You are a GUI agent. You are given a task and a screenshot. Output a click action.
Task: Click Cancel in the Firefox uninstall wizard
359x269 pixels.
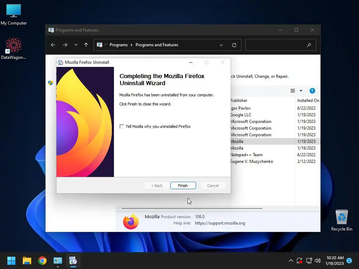pyautogui.click(x=213, y=186)
